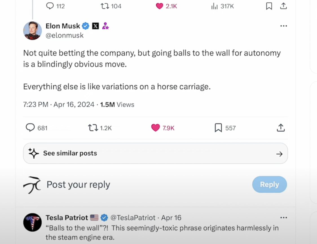Image resolution: width=317 pixels, height=244 pixels.
Task: Open the 7:23 PM Apr 16, 2024 timestamp
Action: (x=59, y=105)
